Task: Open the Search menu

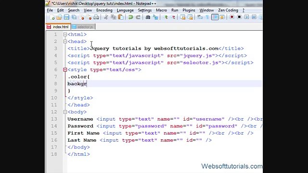Action: pyautogui.click(x=74, y=10)
